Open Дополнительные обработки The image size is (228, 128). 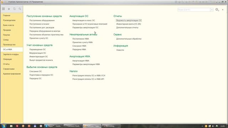129,39
